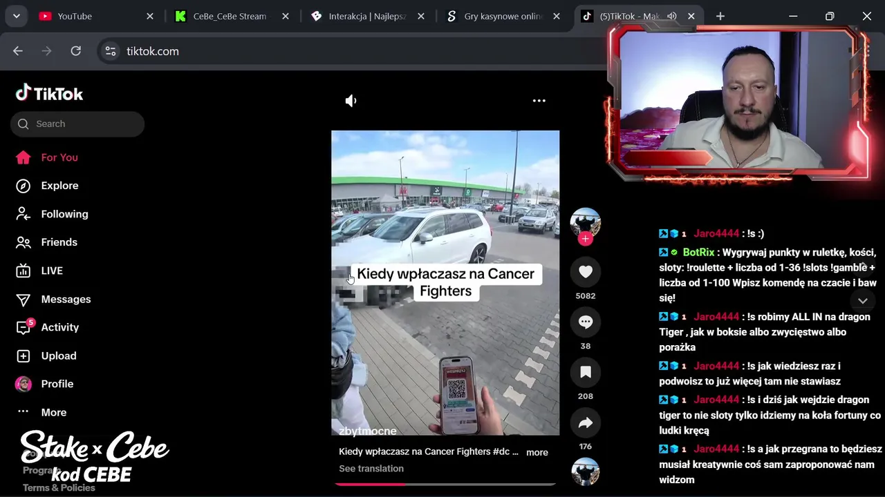This screenshot has width=885, height=497.
Task: Expand caption with 'more' link
Action: (x=537, y=452)
